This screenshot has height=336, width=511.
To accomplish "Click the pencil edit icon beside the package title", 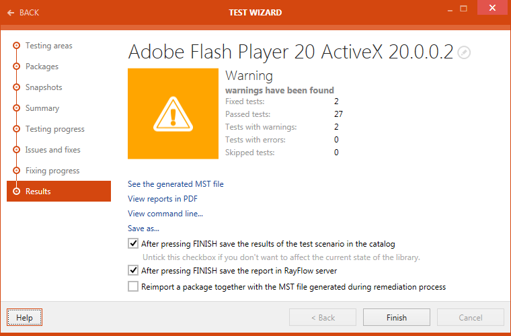I will pos(464,52).
